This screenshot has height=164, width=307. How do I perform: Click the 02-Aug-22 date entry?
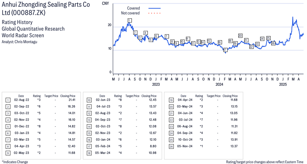pyautogui.click(x=22, y=100)
